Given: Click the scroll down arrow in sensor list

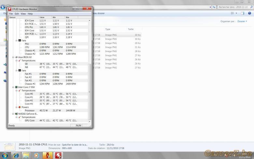Looking at the screenshot, I should click(x=90, y=121).
